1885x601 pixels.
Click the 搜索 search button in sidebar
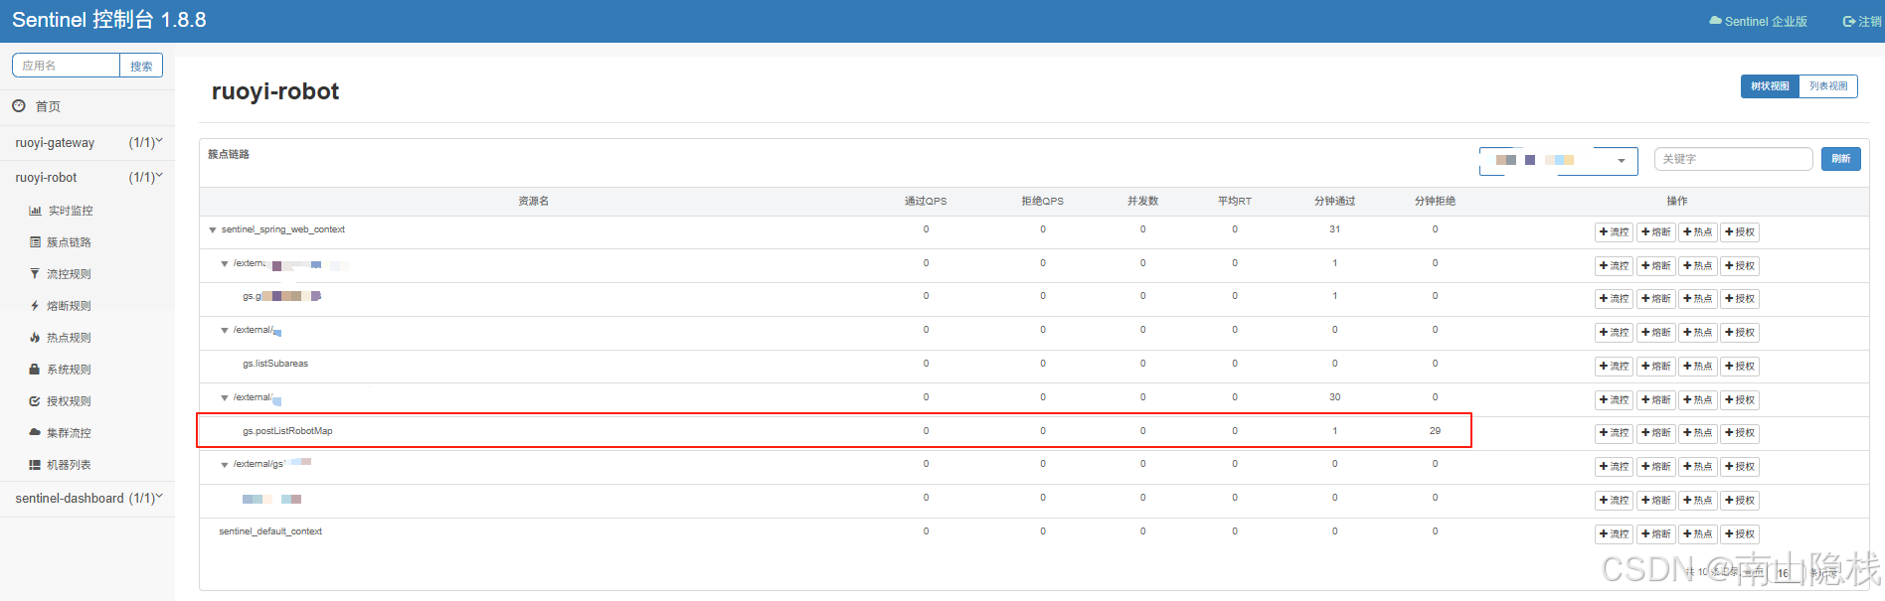(x=141, y=66)
